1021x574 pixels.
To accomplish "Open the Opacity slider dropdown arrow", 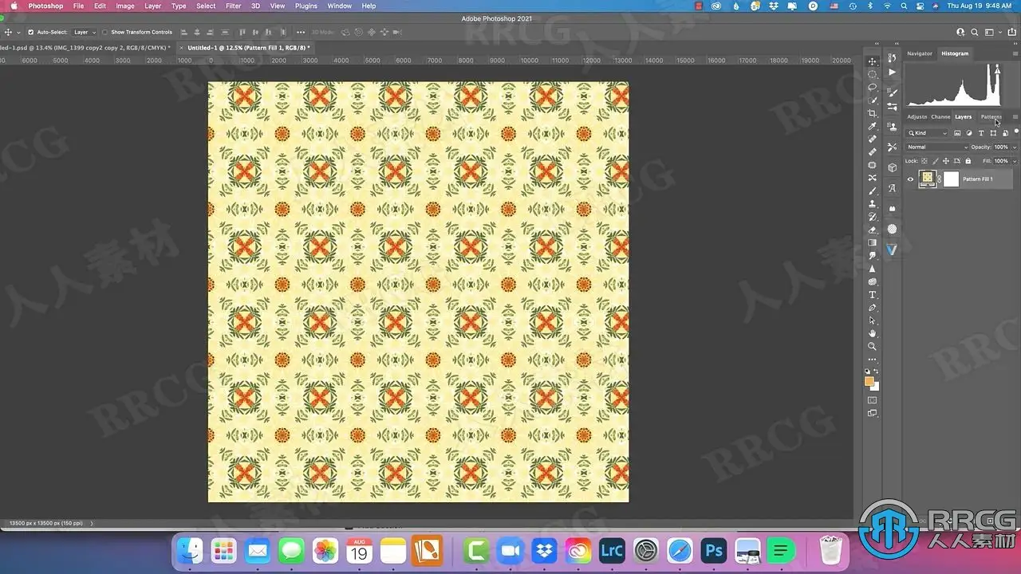I will pos(1015,147).
